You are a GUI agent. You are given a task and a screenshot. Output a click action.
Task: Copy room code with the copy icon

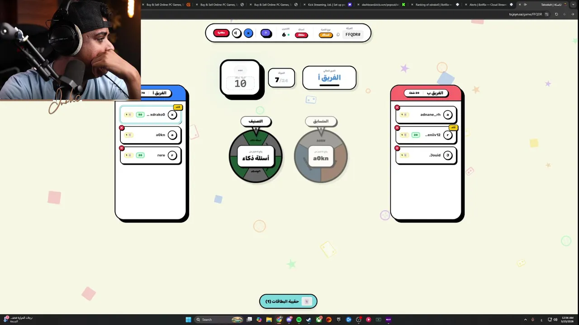pyautogui.click(x=338, y=35)
